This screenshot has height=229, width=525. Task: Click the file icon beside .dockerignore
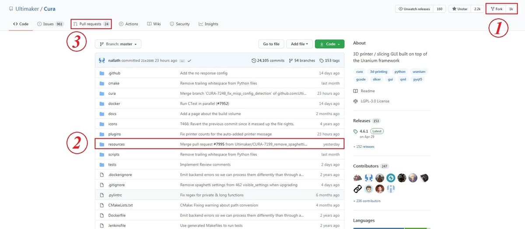[x=101, y=175]
